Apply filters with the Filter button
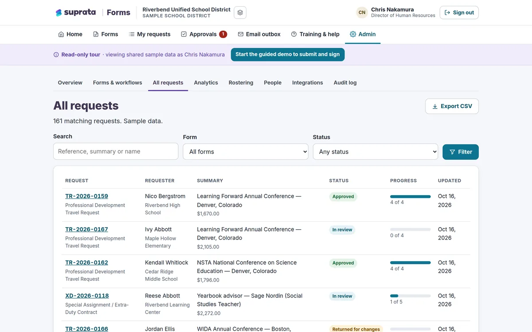 [x=461, y=152]
